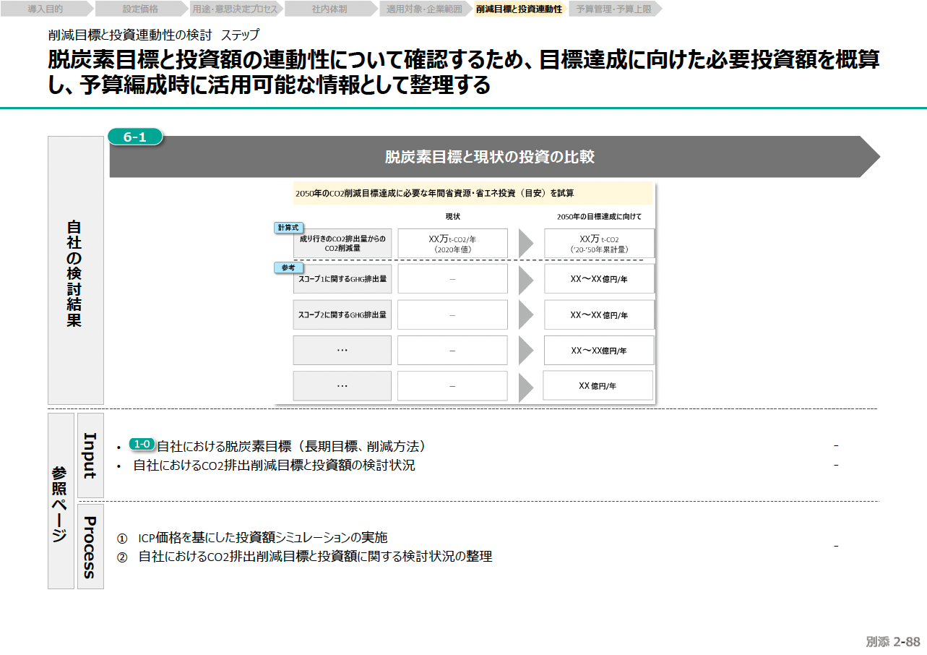
Task: Click the XX万 t-CO2/年 (2020年値) box
Action: point(452,244)
